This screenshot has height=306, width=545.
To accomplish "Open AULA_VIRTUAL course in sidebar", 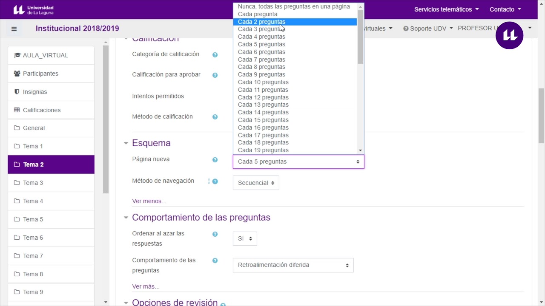I will pyautogui.click(x=51, y=55).
